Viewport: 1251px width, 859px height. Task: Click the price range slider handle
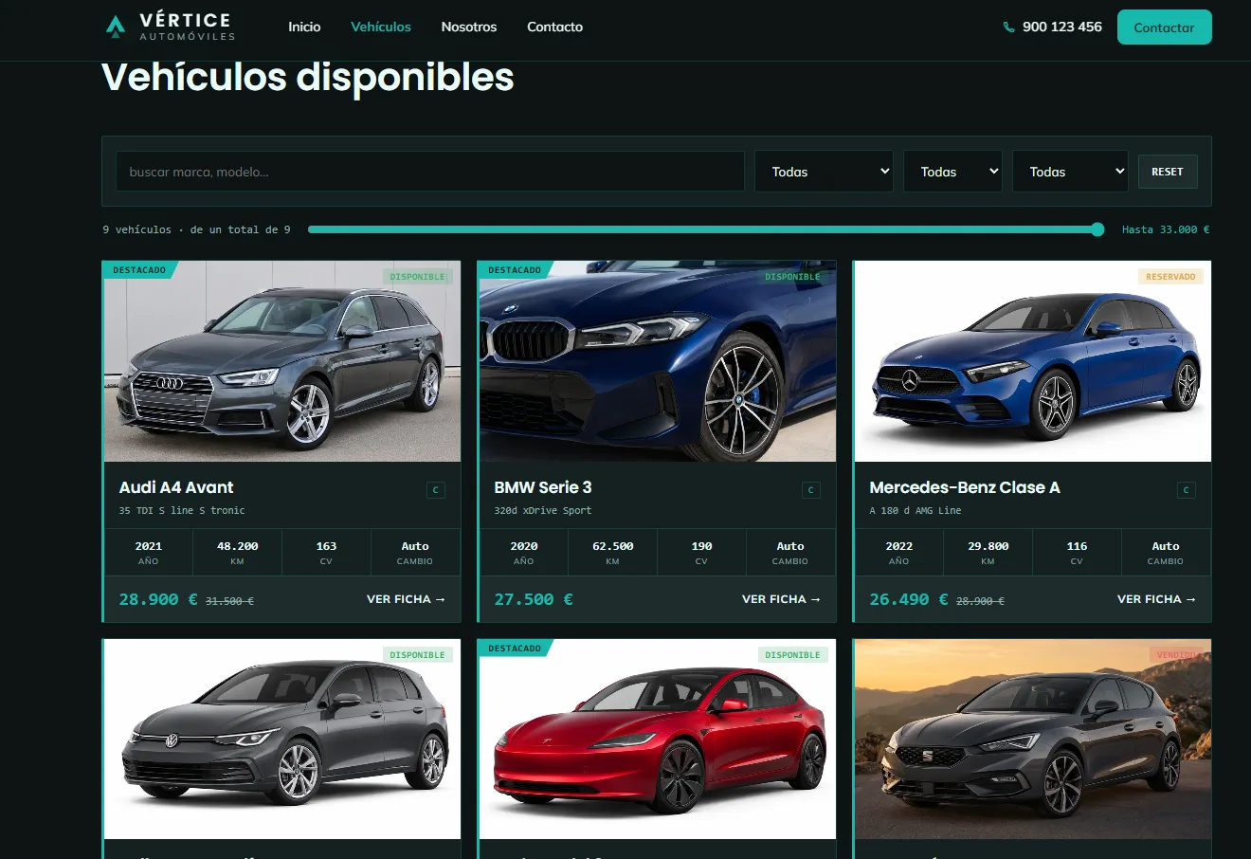[1097, 229]
